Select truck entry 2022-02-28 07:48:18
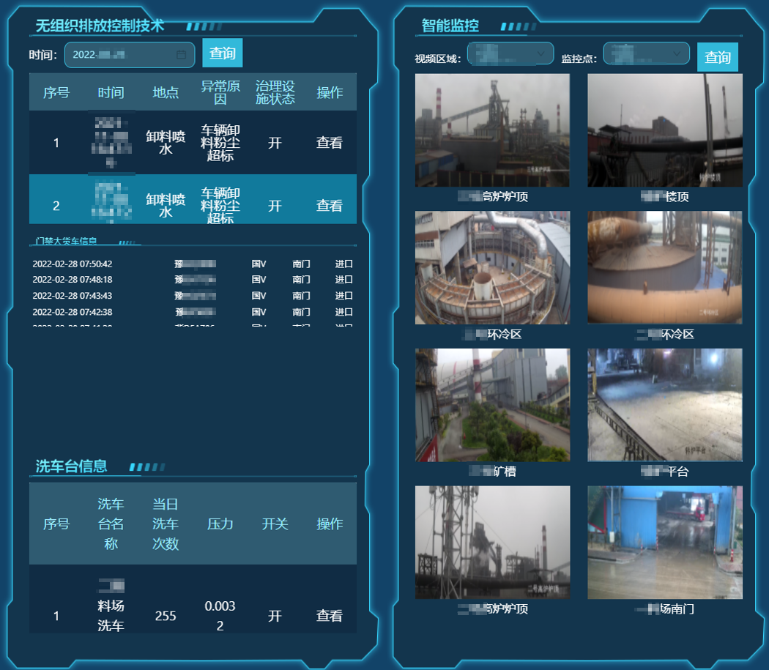This screenshot has width=769, height=670. pyautogui.click(x=193, y=280)
